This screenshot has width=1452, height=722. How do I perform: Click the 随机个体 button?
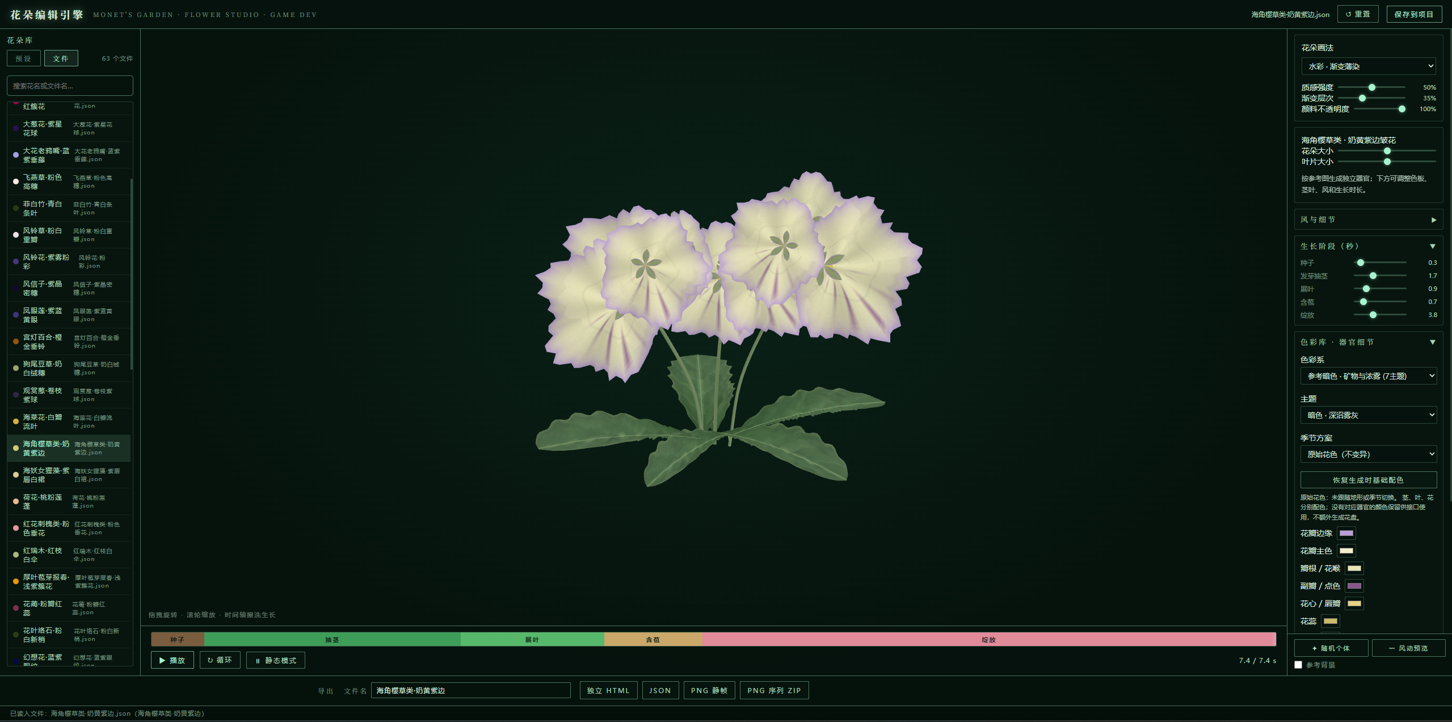pyautogui.click(x=1331, y=648)
